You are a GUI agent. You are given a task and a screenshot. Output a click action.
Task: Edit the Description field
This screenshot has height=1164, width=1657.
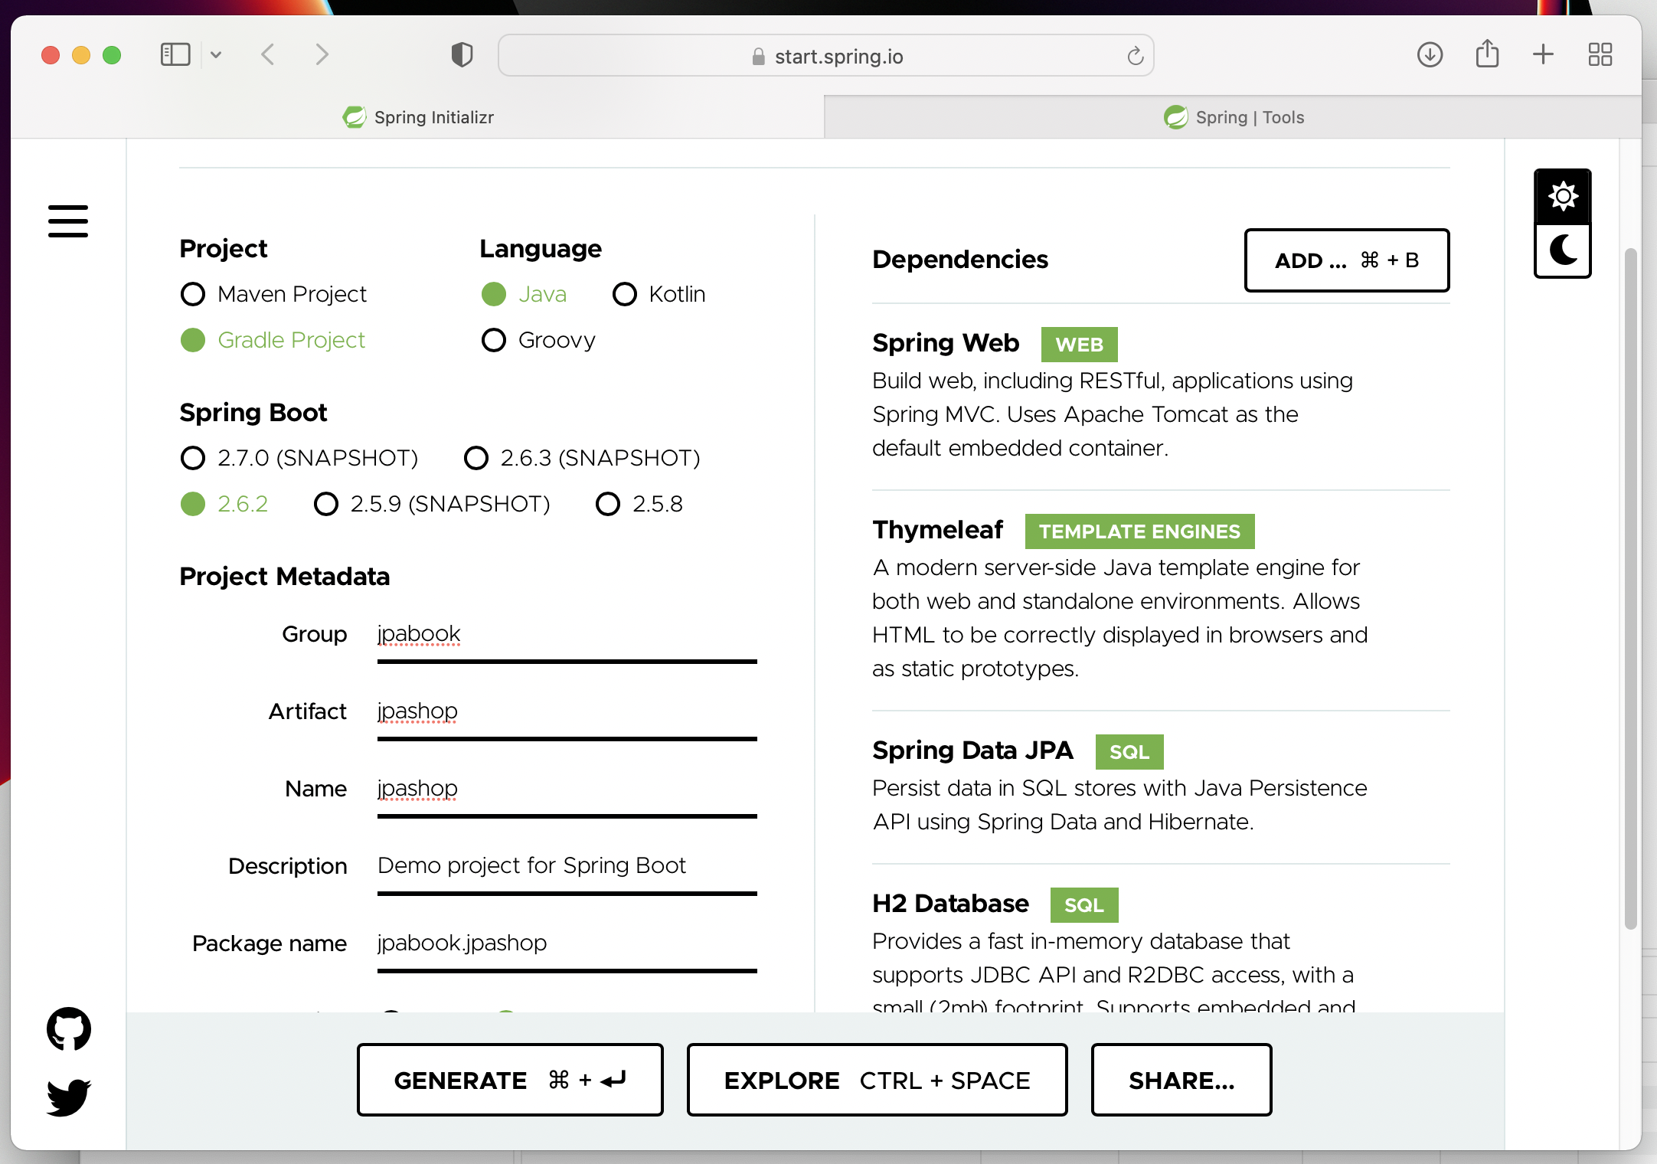click(x=567, y=868)
